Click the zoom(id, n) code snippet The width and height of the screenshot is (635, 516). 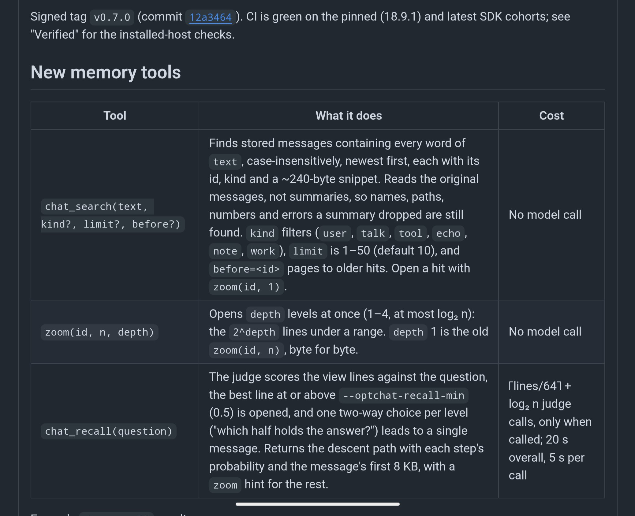pyautogui.click(x=246, y=350)
